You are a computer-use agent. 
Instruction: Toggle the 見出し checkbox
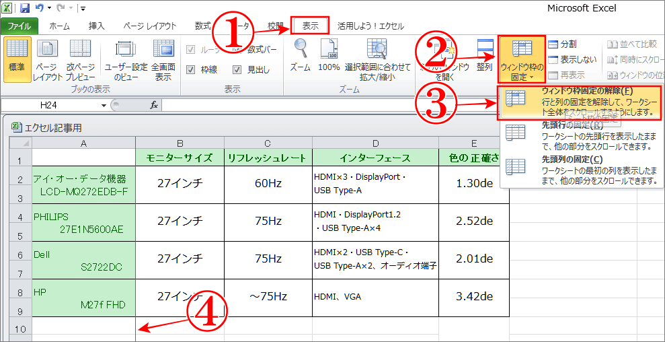(x=237, y=69)
